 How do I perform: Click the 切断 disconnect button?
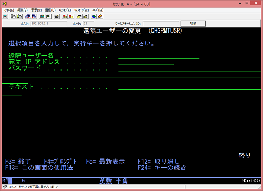point(193,23)
